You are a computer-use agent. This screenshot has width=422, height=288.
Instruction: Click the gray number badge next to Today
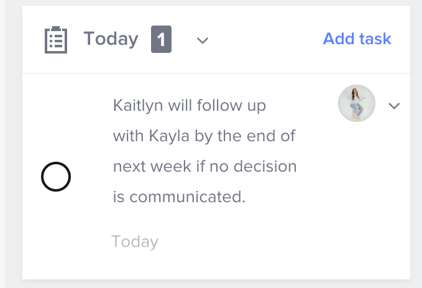(x=161, y=40)
